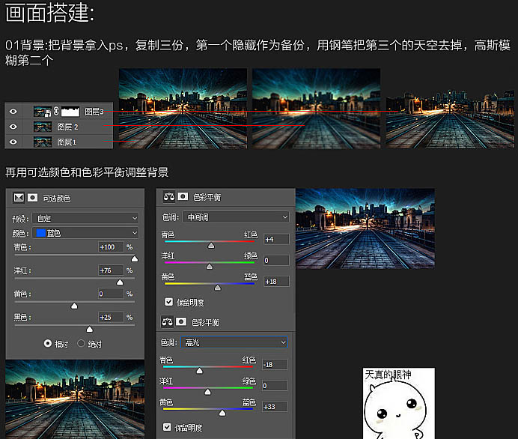Toggle 保留明度 checkbox in 中间调 panel
This screenshot has width=518, height=439.
(169, 302)
